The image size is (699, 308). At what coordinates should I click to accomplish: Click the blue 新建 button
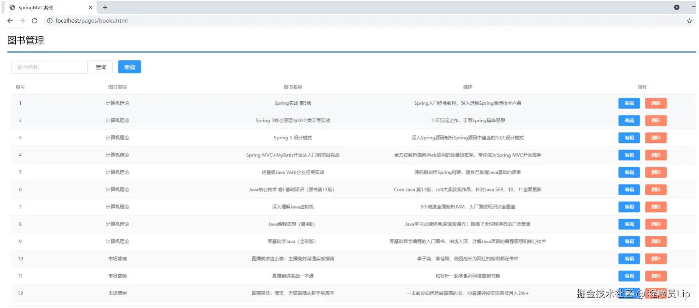pyautogui.click(x=130, y=67)
